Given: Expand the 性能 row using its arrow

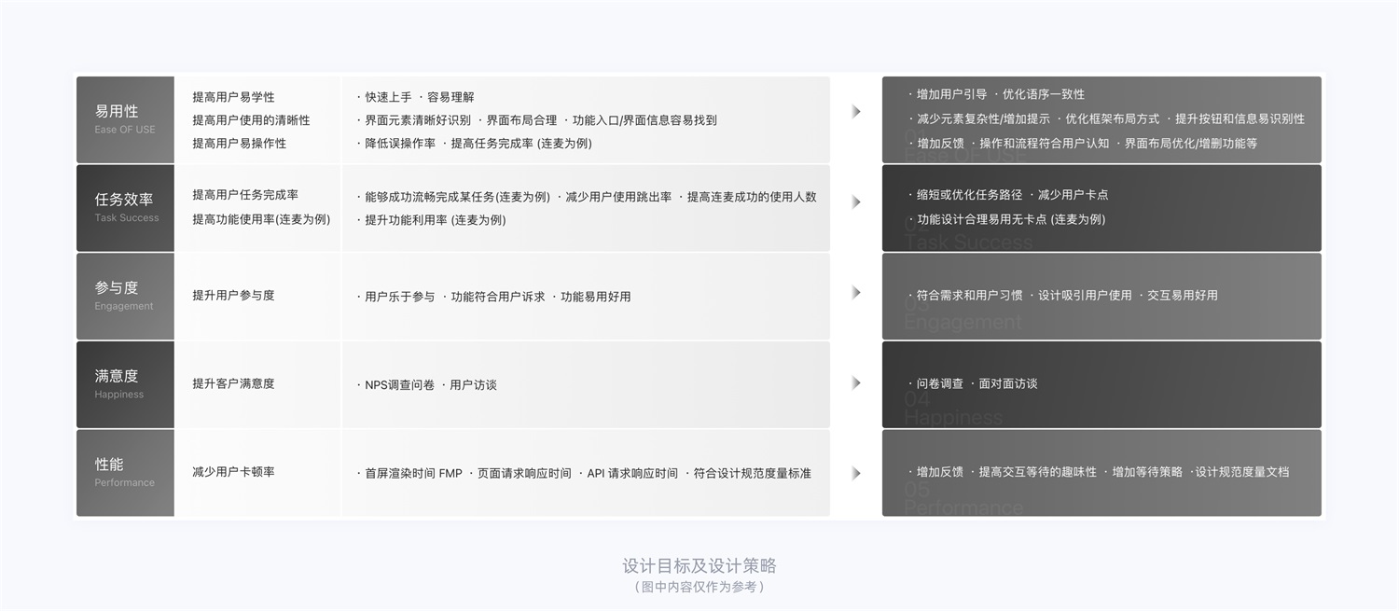Looking at the screenshot, I should (856, 473).
